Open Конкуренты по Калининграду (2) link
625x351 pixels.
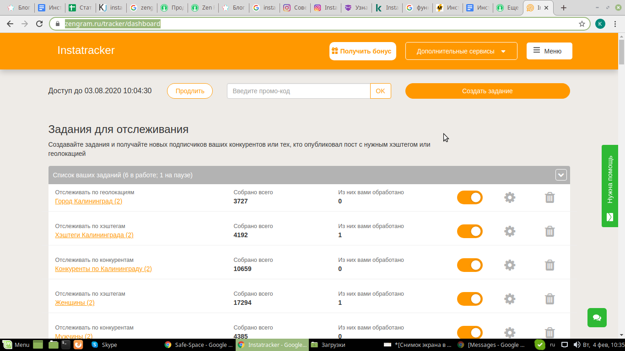click(103, 269)
